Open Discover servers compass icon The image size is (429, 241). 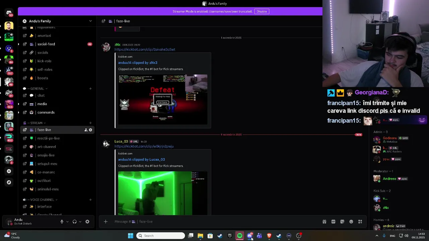tap(9, 182)
